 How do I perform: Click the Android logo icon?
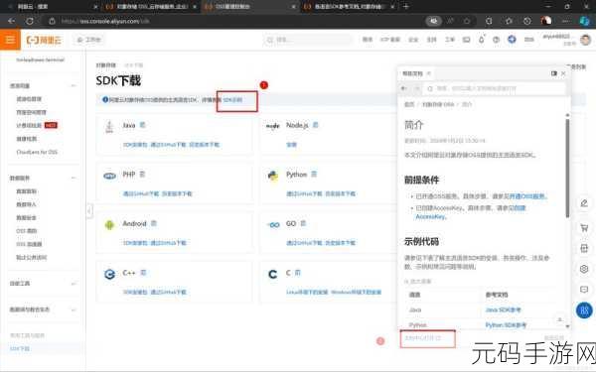tap(109, 225)
